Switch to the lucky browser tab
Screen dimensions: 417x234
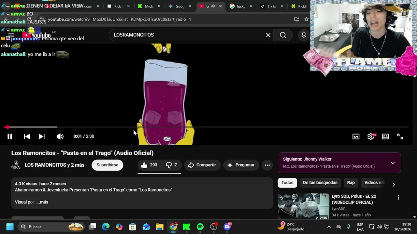click(240, 6)
